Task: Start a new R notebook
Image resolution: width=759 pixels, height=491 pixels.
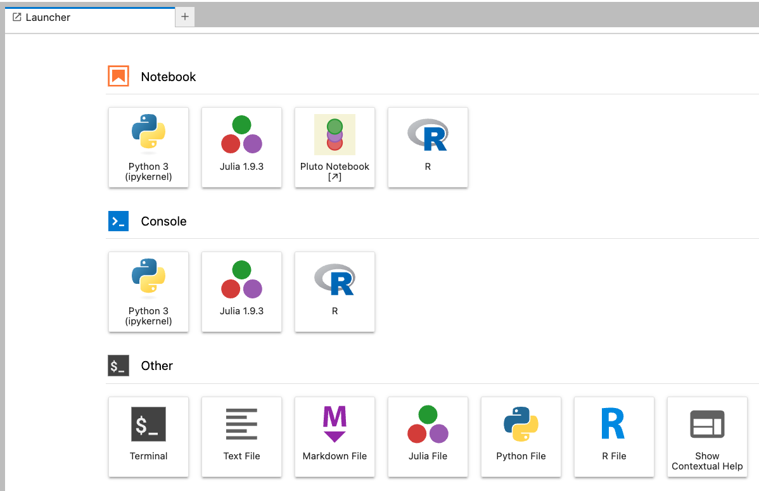Action: point(428,147)
